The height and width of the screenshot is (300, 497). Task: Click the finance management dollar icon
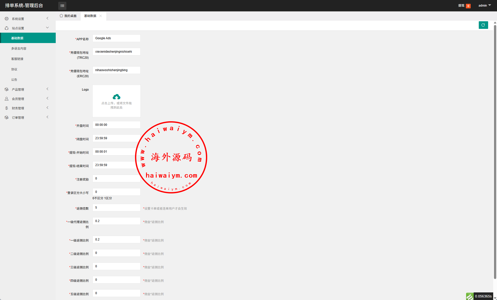7,108
